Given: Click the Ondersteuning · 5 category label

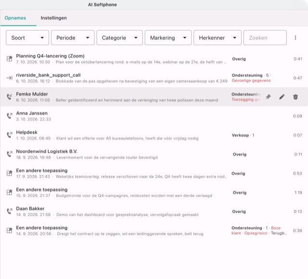Looking at the screenshot, I should click(250, 75).
